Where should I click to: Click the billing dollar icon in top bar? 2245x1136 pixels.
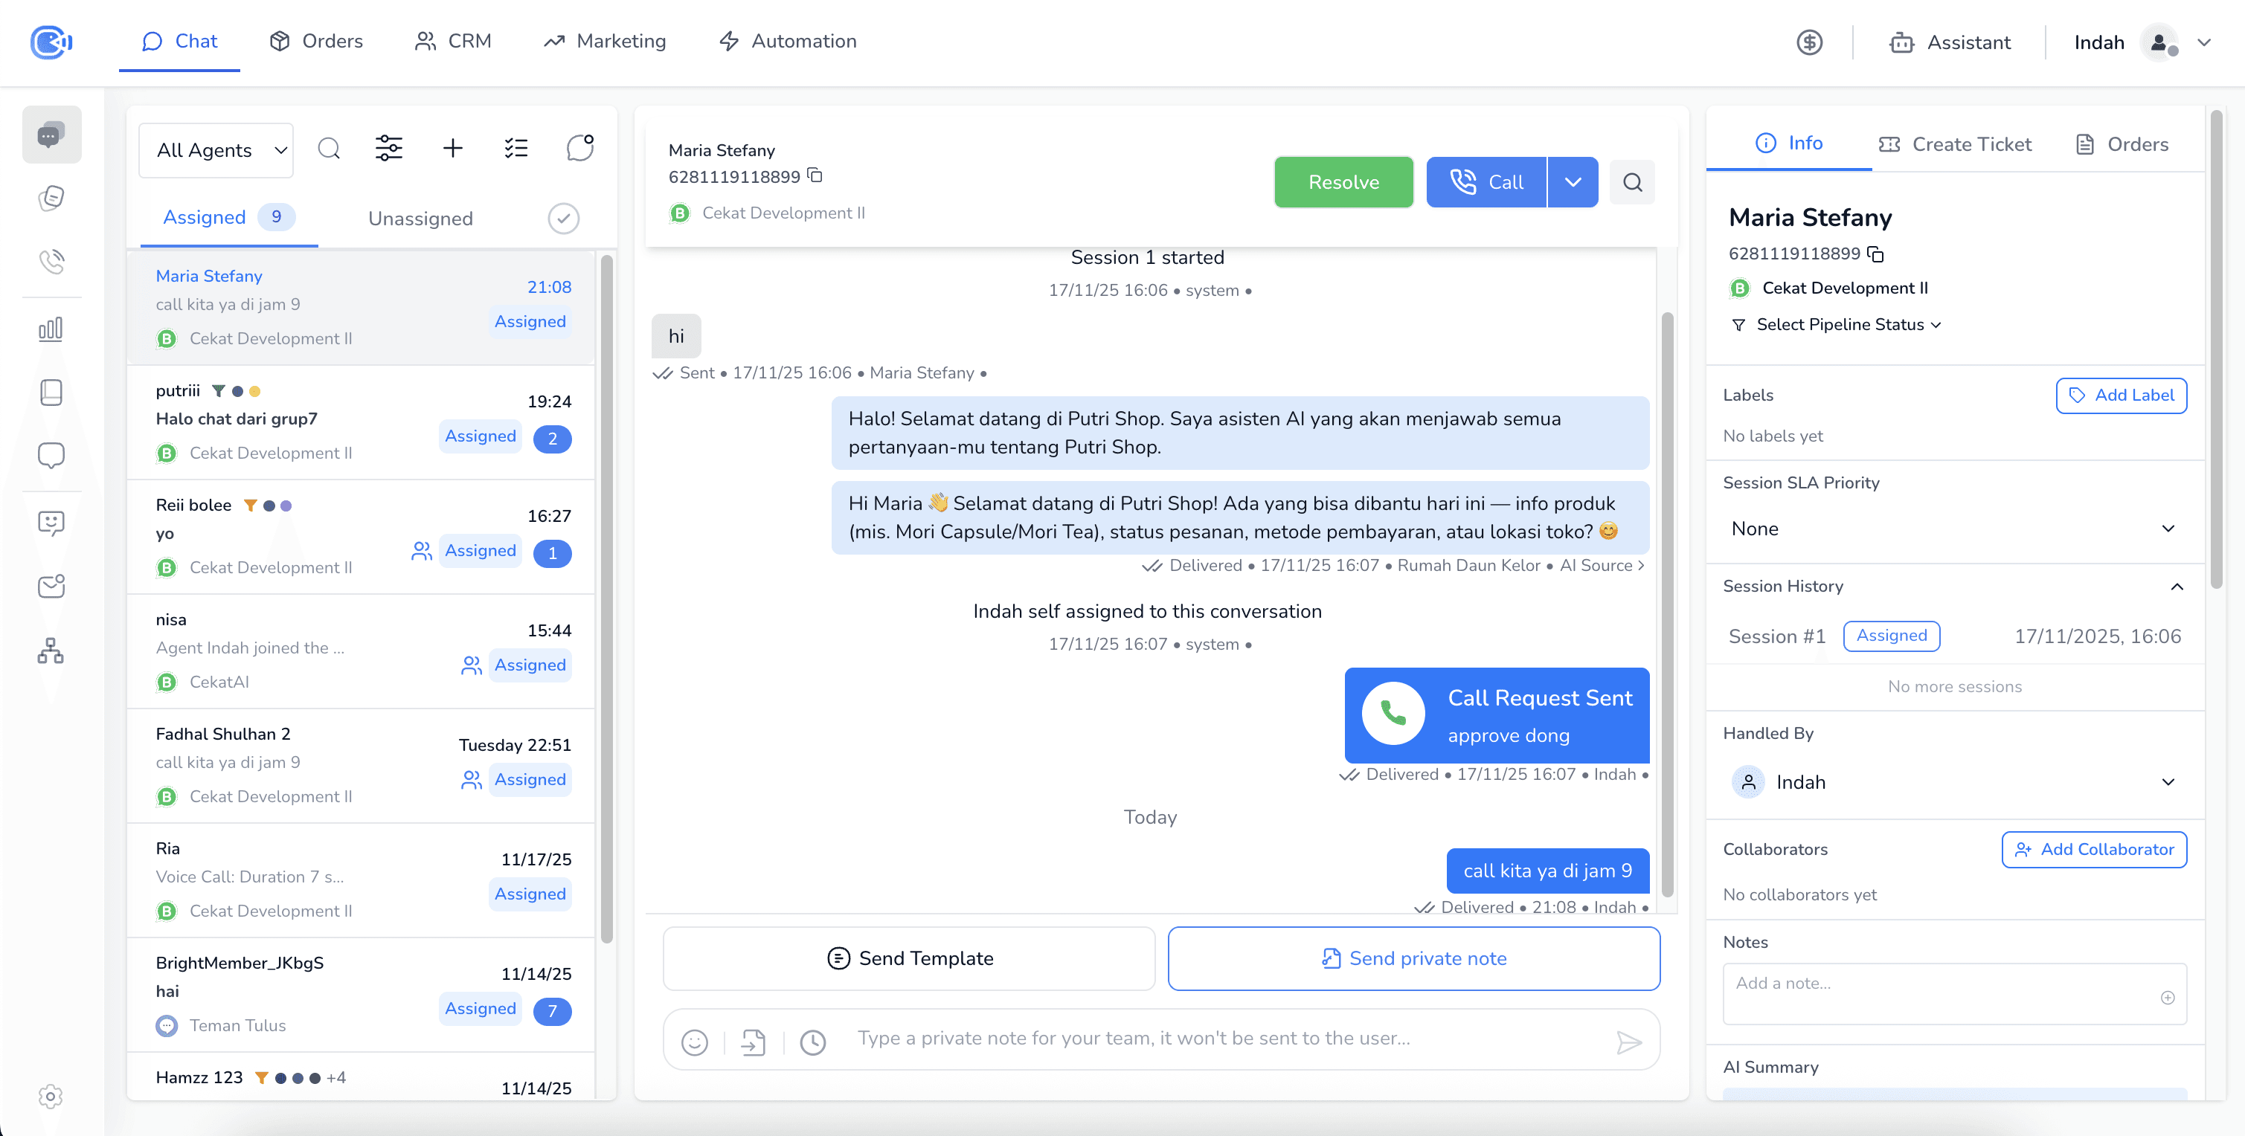point(1809,42)
